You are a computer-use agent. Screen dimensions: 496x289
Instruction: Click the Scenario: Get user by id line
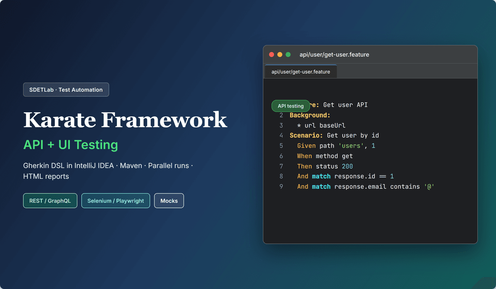click(x=334, y=135)
